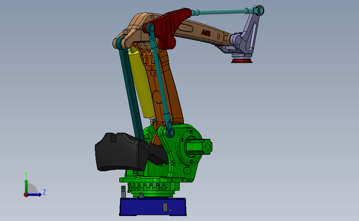
Task: Click the green Y axis of the triad
Action: tap(27, 186)
